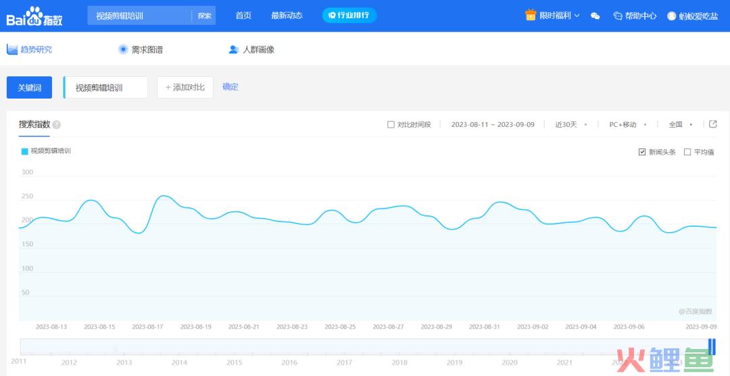730x376 pixels.
Task: Click the blue timeline range slider handle
Action: (x=712, y=347)
